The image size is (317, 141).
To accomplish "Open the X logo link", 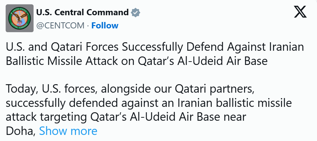I will [300, 12].
